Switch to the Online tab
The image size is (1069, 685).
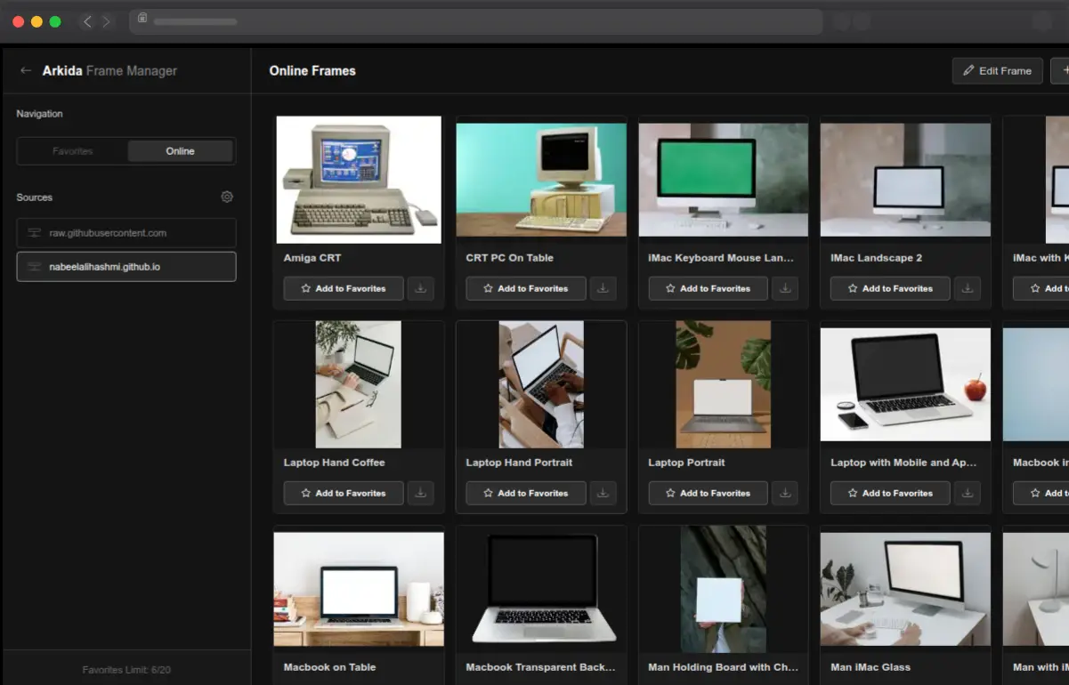coord(180,151)
